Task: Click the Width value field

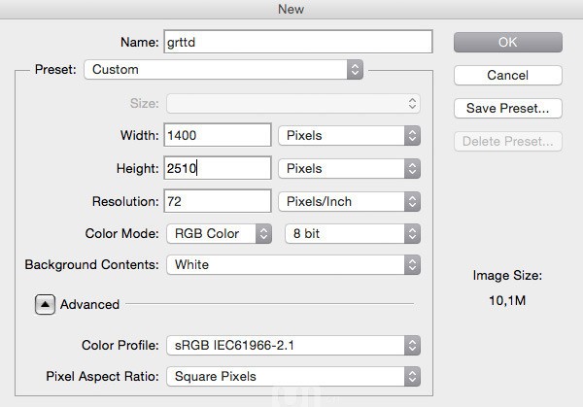Action: [x=219, y=135]
